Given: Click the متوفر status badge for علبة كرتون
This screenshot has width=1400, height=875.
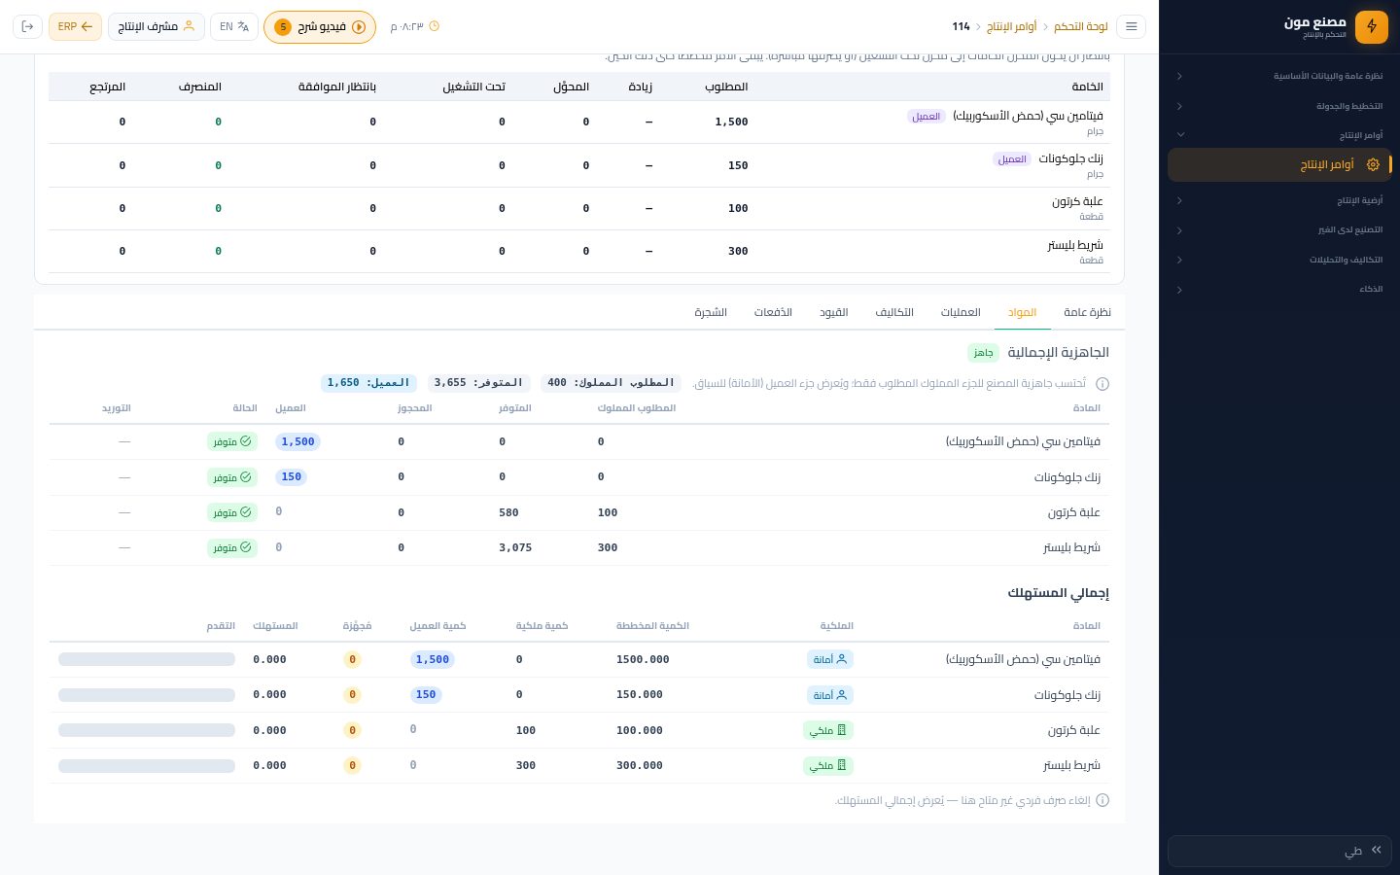Looking at the screenshot, I should (x=232, y=512).
